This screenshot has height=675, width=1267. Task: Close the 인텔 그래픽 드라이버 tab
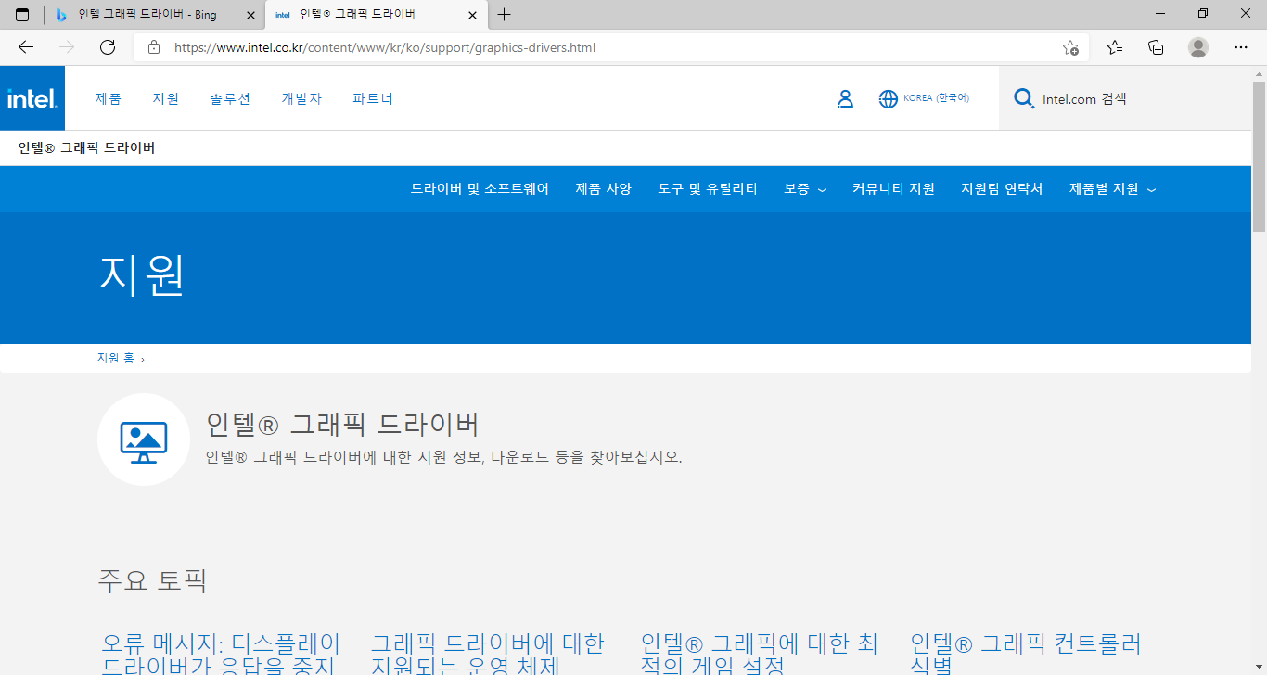473,15
